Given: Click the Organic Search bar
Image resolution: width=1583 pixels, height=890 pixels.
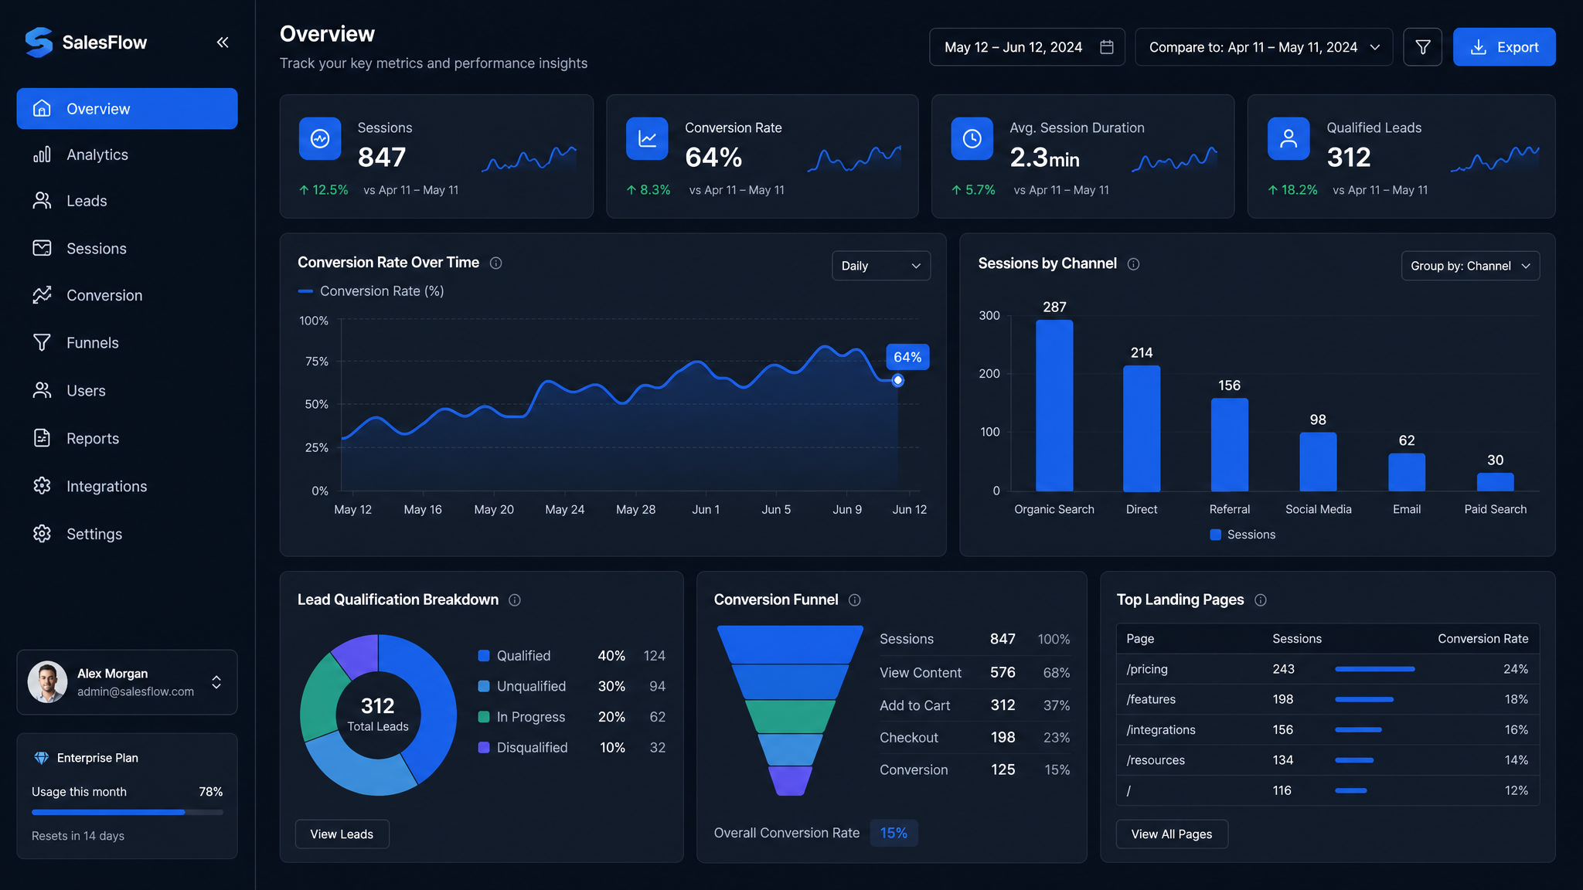Looking at the screenshot, I should tap(1054, 406).
